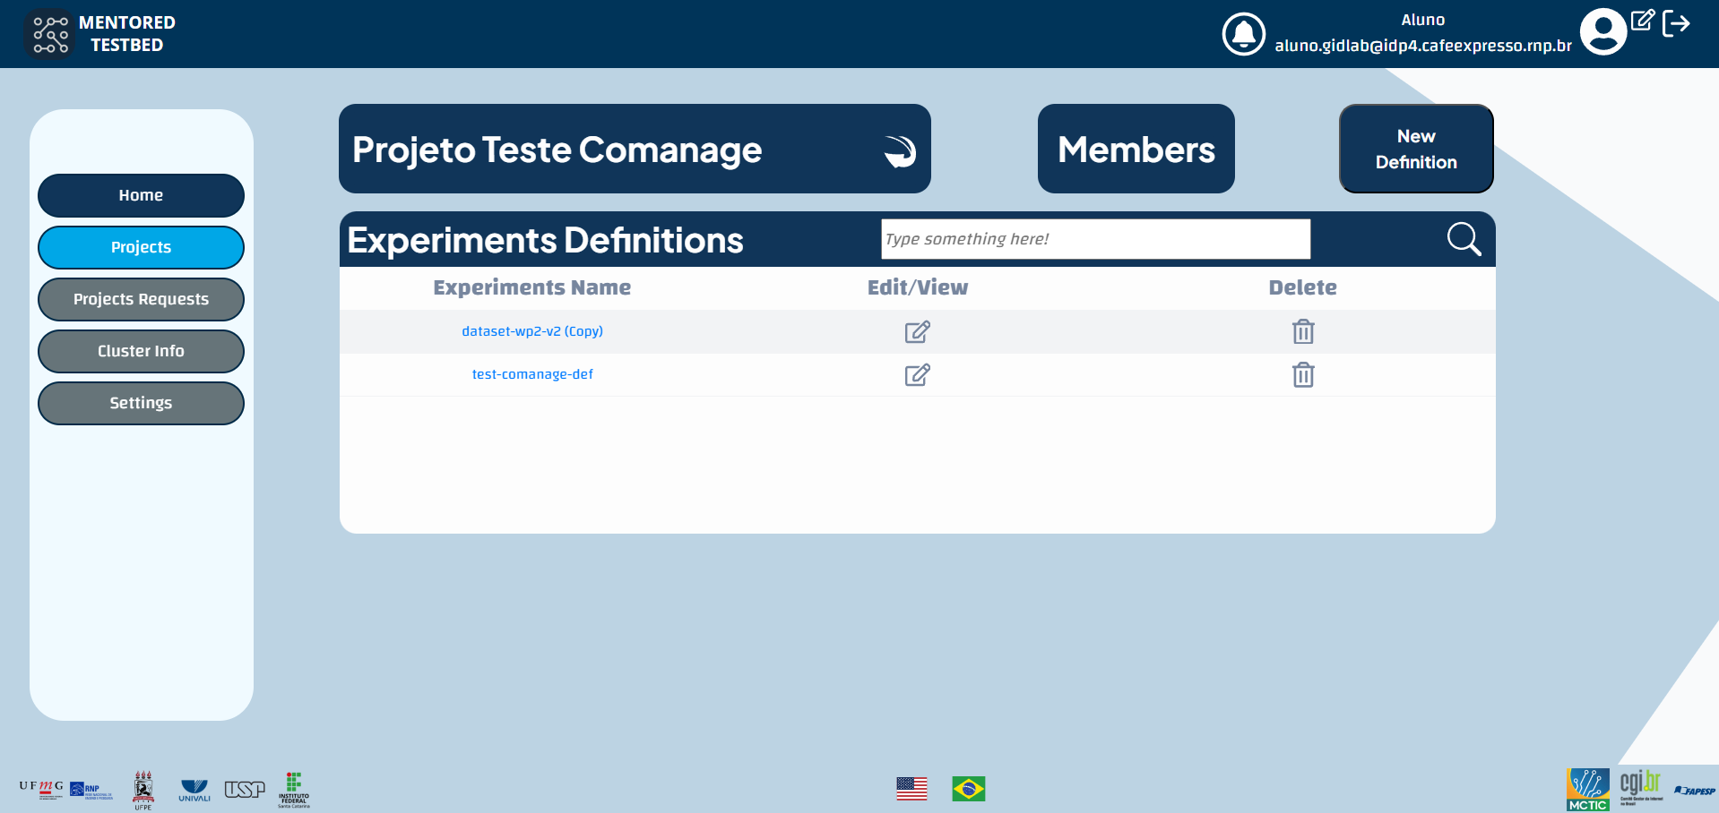Open Projects Requests in sidebar

click(x=141, y=299)
